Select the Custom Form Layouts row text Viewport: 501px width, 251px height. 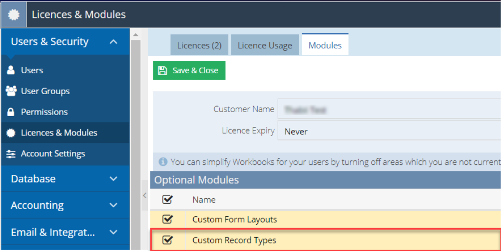click(235, 220)
